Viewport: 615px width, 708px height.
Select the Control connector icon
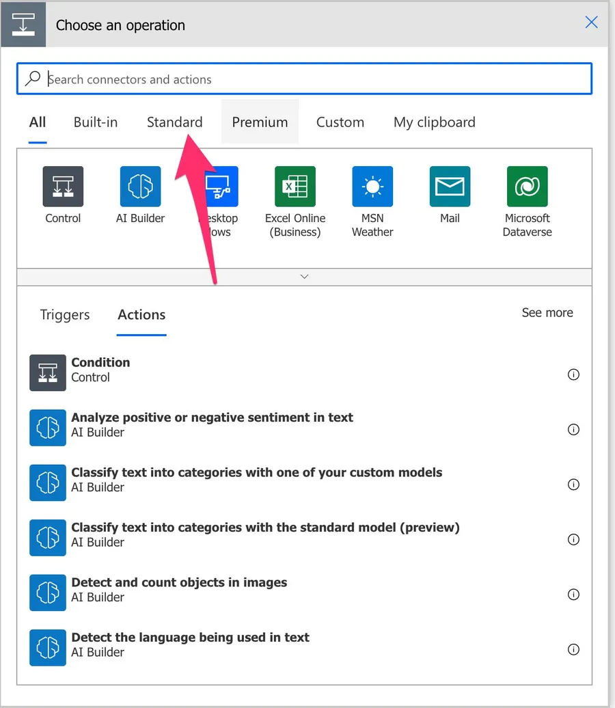pyautogui.click(x=63, y=187)
